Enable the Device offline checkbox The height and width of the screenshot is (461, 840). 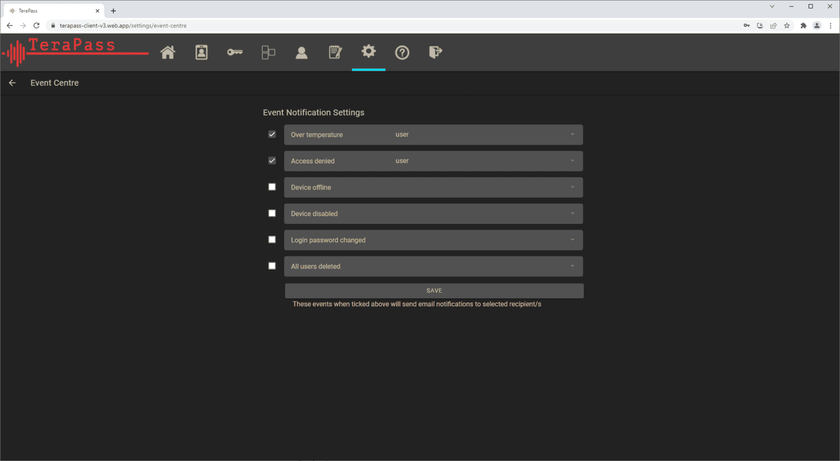[272, 187]
